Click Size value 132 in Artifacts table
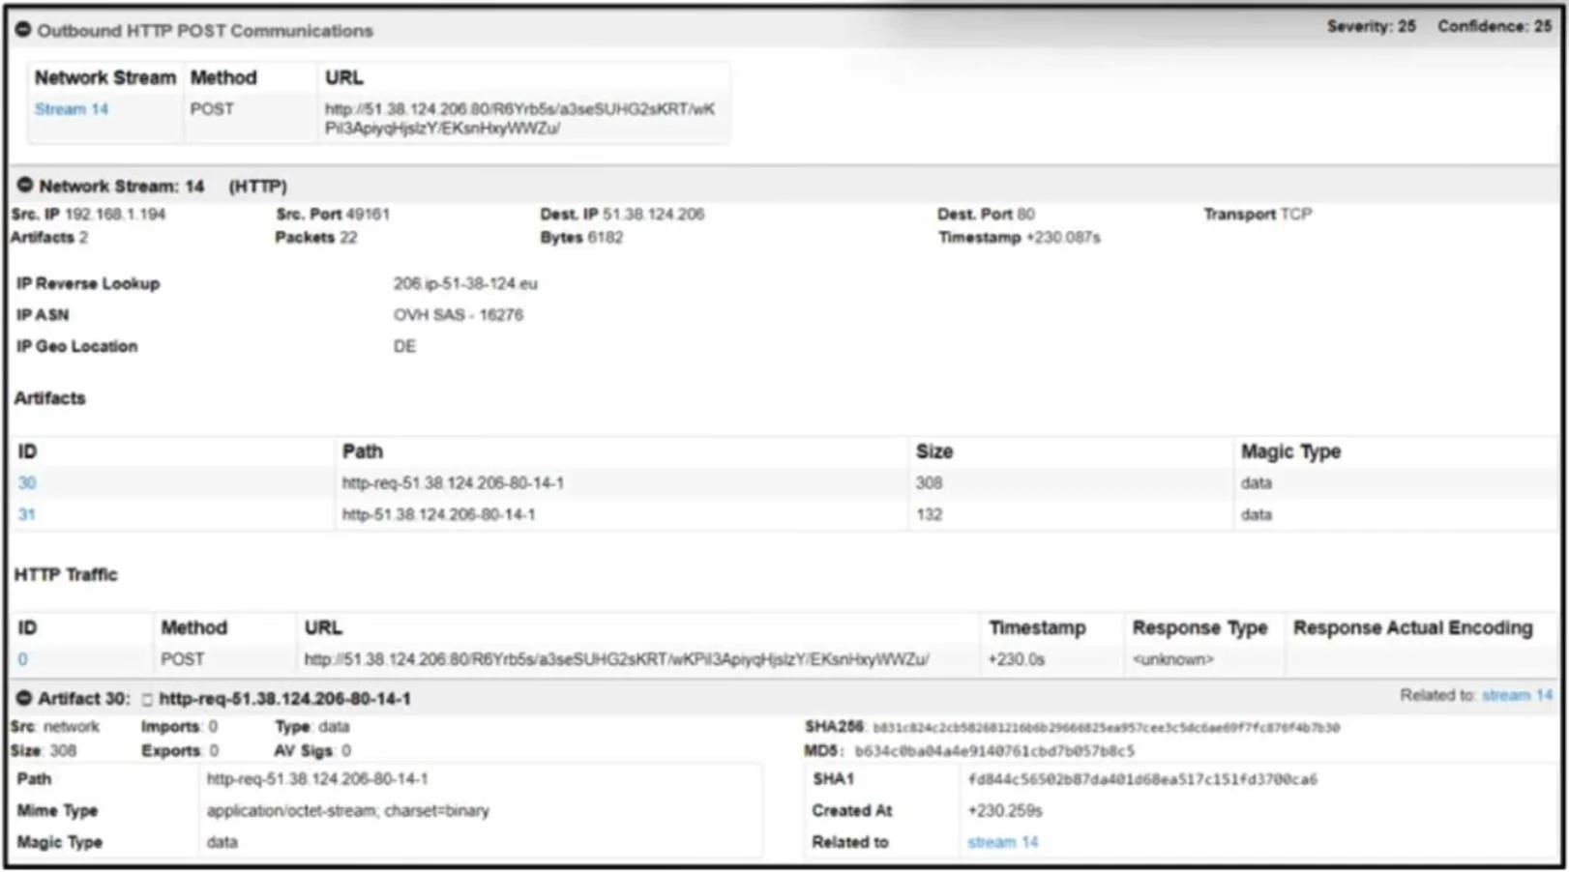 [929, 515]
